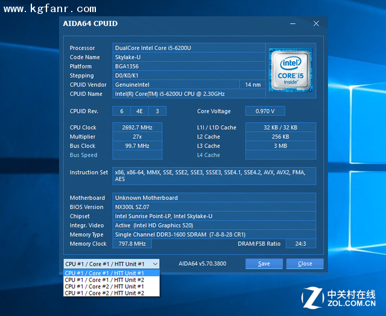Close the AIDA64 CPUID window with X

click(x=316, y=24)
